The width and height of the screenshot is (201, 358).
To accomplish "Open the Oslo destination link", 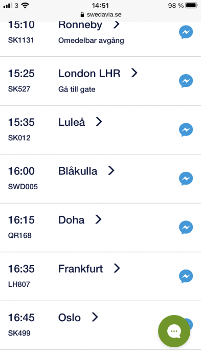I will (x=70, y=318).
